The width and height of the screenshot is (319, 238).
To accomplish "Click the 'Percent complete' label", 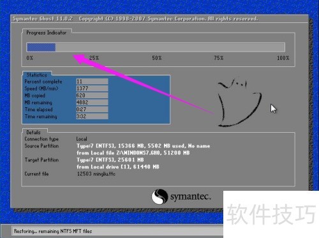I will coord(43,82).
